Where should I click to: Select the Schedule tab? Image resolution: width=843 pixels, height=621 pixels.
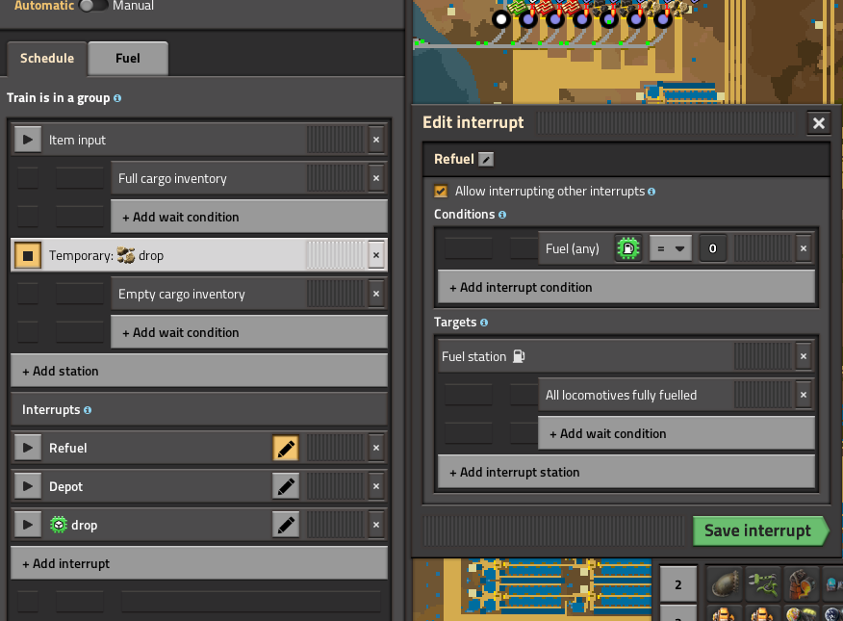(x=47, y=58)
